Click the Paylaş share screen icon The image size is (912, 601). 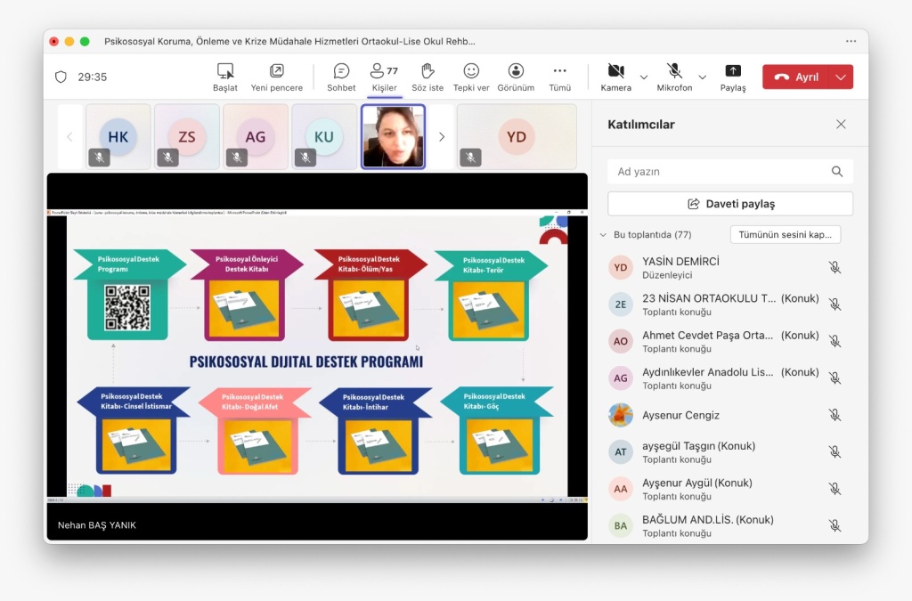pos(733,71)
